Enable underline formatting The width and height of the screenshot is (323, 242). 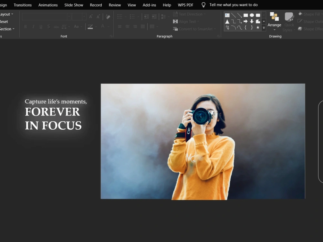point(41,26)
